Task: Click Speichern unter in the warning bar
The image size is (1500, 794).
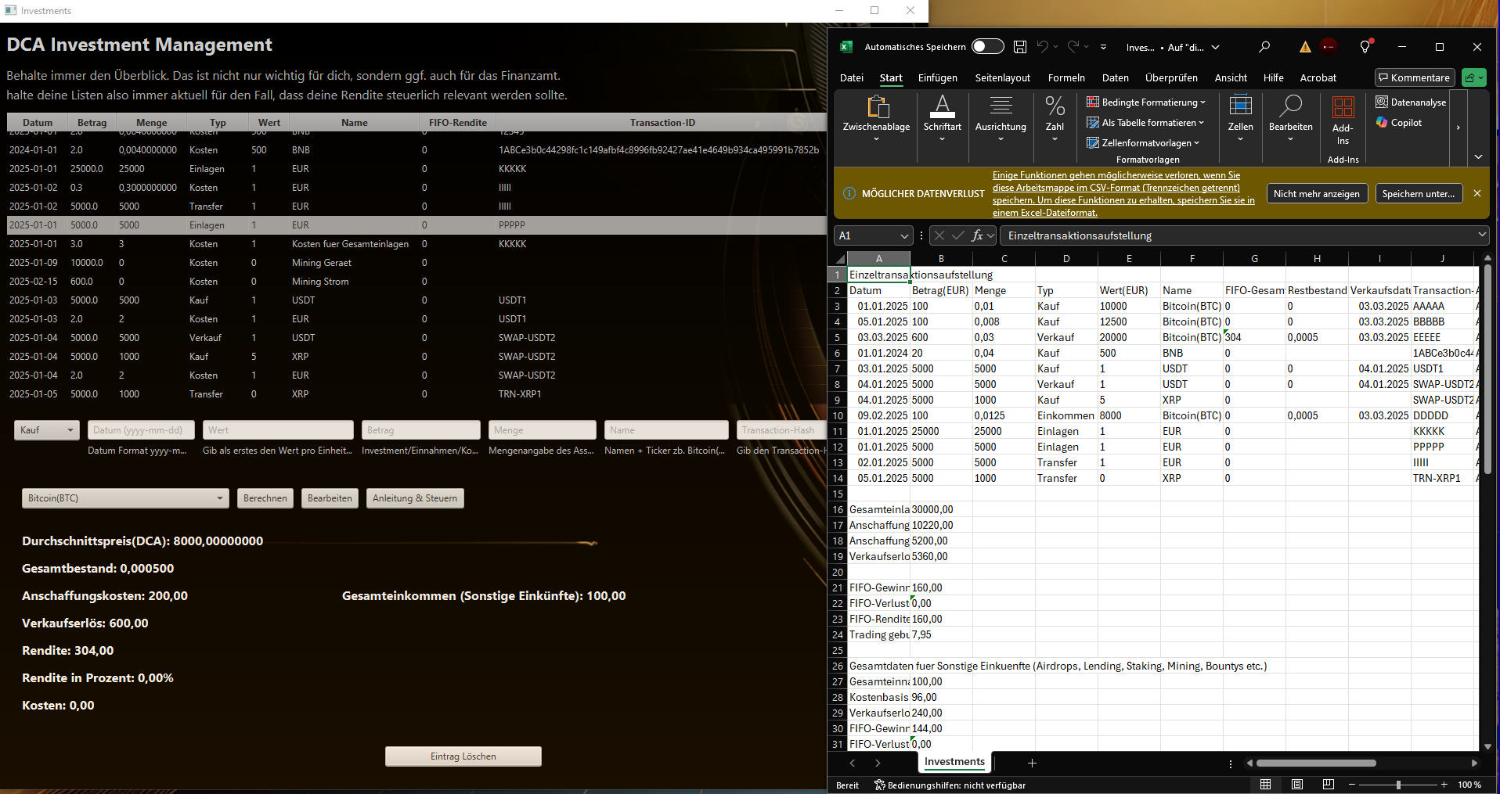Action: pyautogui.click(x=1418, y=193)
